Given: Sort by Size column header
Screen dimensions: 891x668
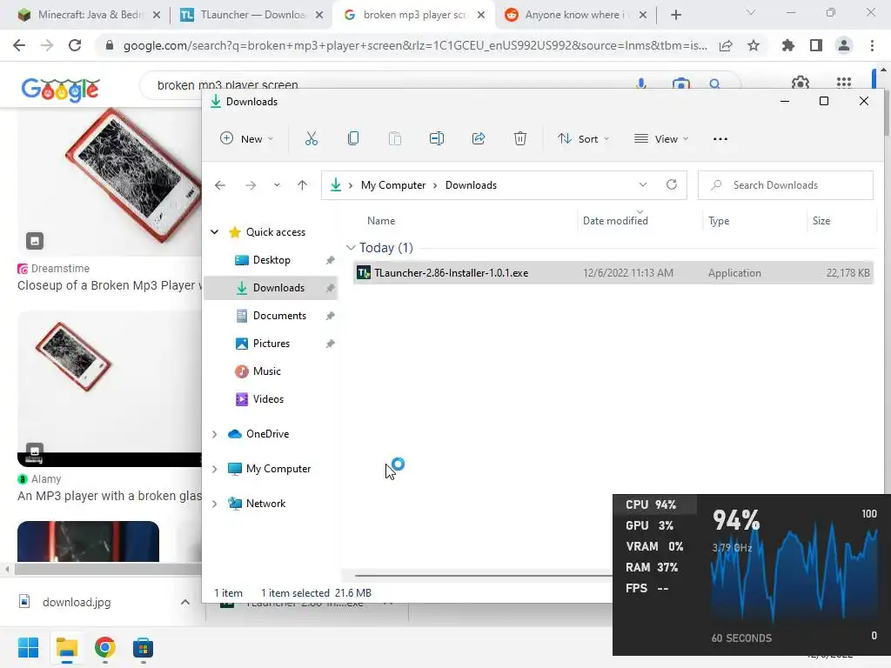Looking at the screenshot, I should (x=821, y=221).
